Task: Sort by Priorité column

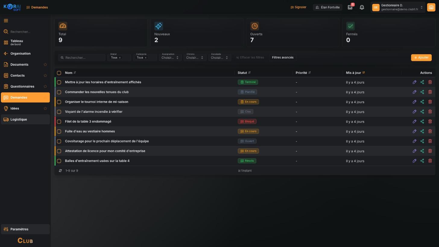Action: point(309,73)
